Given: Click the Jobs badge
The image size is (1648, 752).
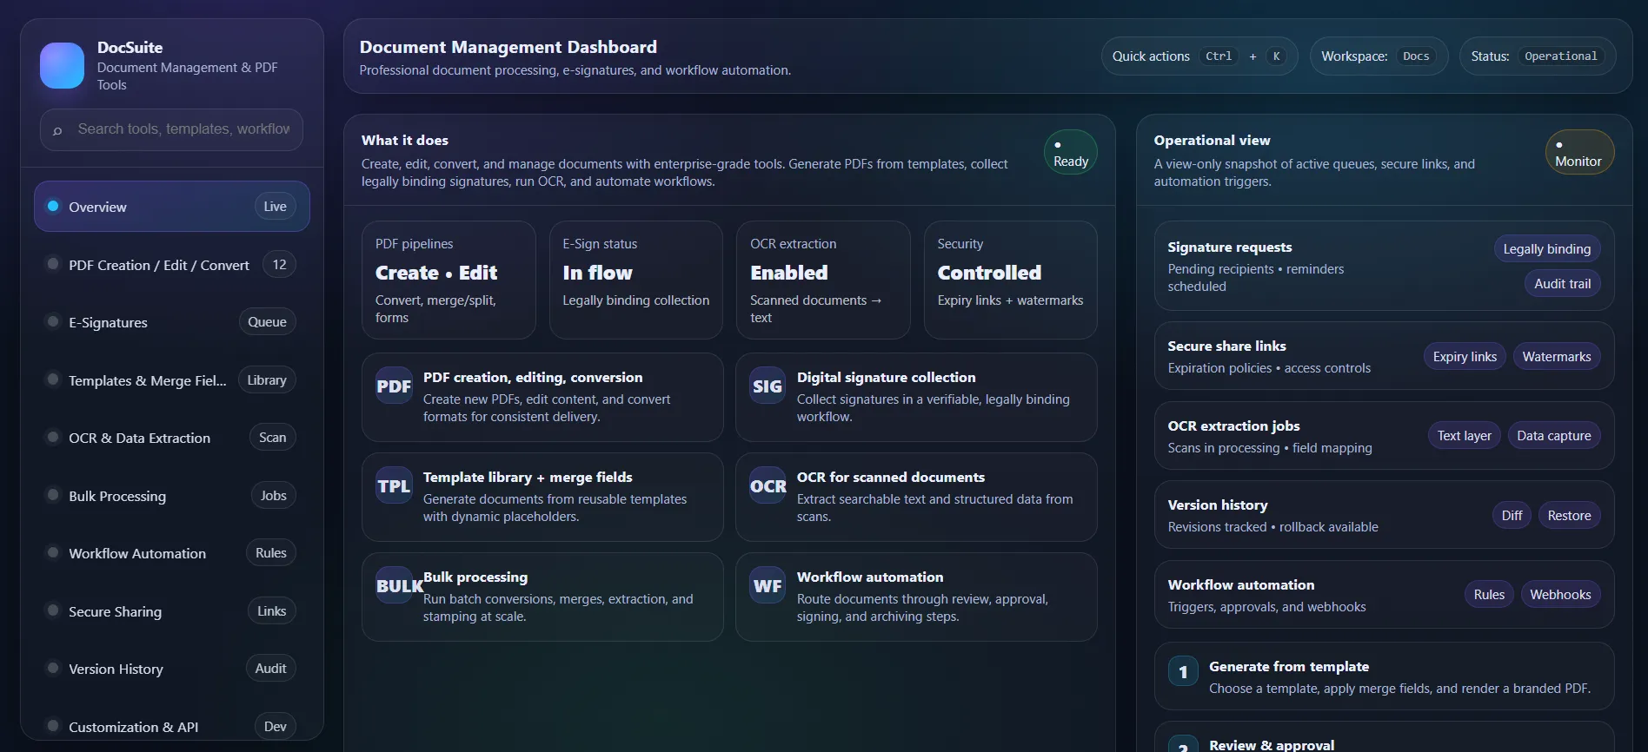Looking at the screenshot, I should coord(273,496).
